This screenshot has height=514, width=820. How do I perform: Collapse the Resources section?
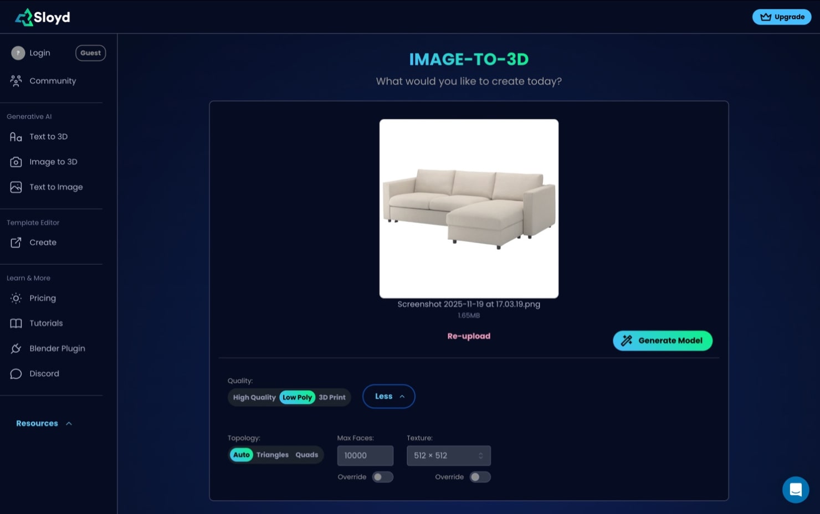pos(44,423)
